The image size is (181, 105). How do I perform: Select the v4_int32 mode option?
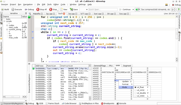coord(141,90)
